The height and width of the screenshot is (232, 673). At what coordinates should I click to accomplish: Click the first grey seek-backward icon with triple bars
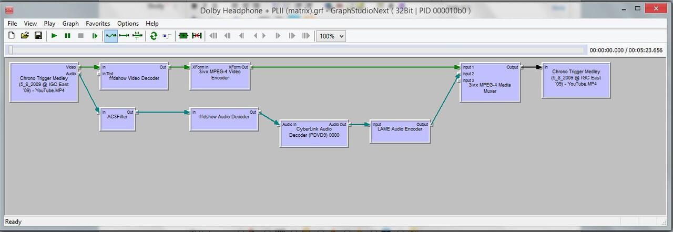[213, 36]
